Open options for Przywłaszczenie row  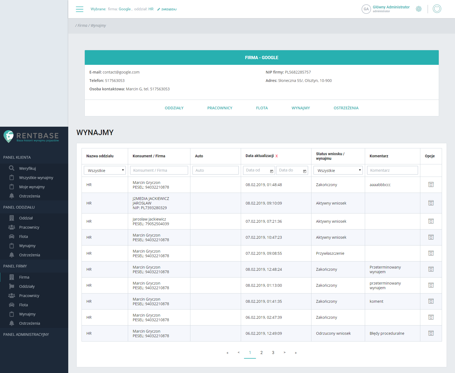(431, 253)
